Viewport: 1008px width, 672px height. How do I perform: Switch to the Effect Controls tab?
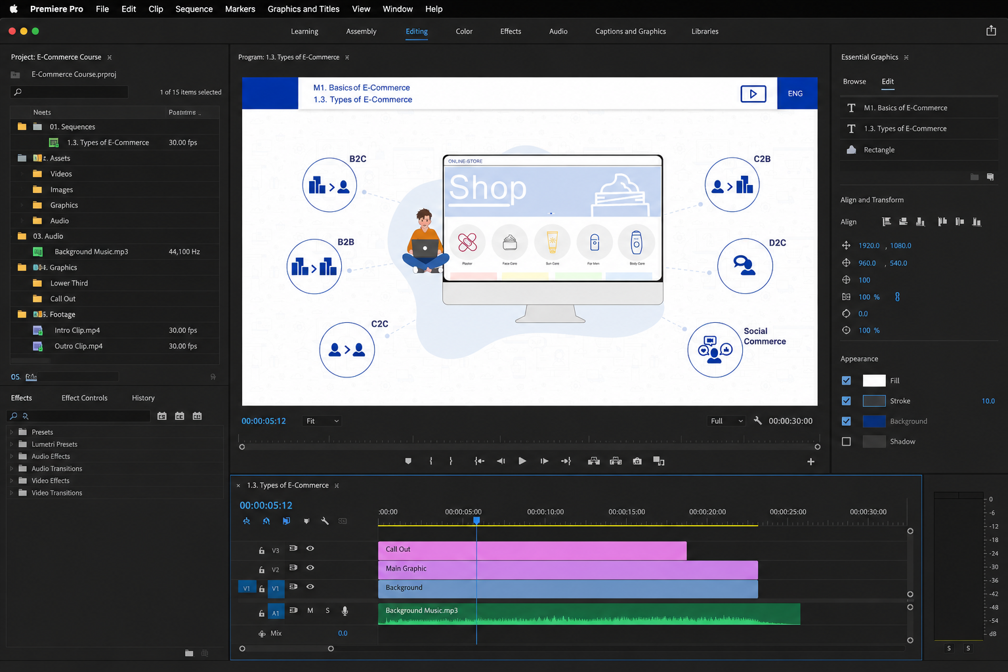[x=85, y=398]
